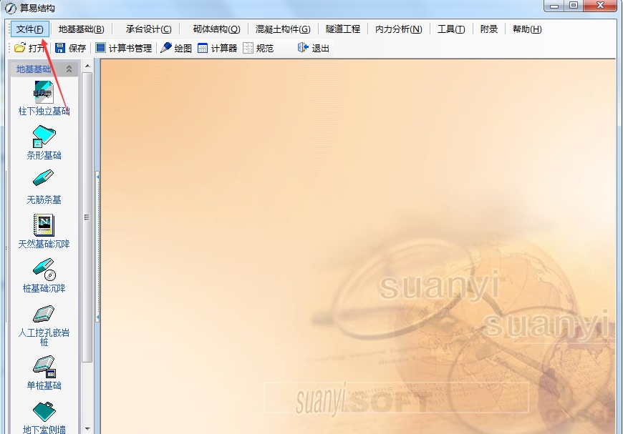Close the 算易结构 window
Image resolution: width=623 pixels, height=434 pixels.
(600, 6)
